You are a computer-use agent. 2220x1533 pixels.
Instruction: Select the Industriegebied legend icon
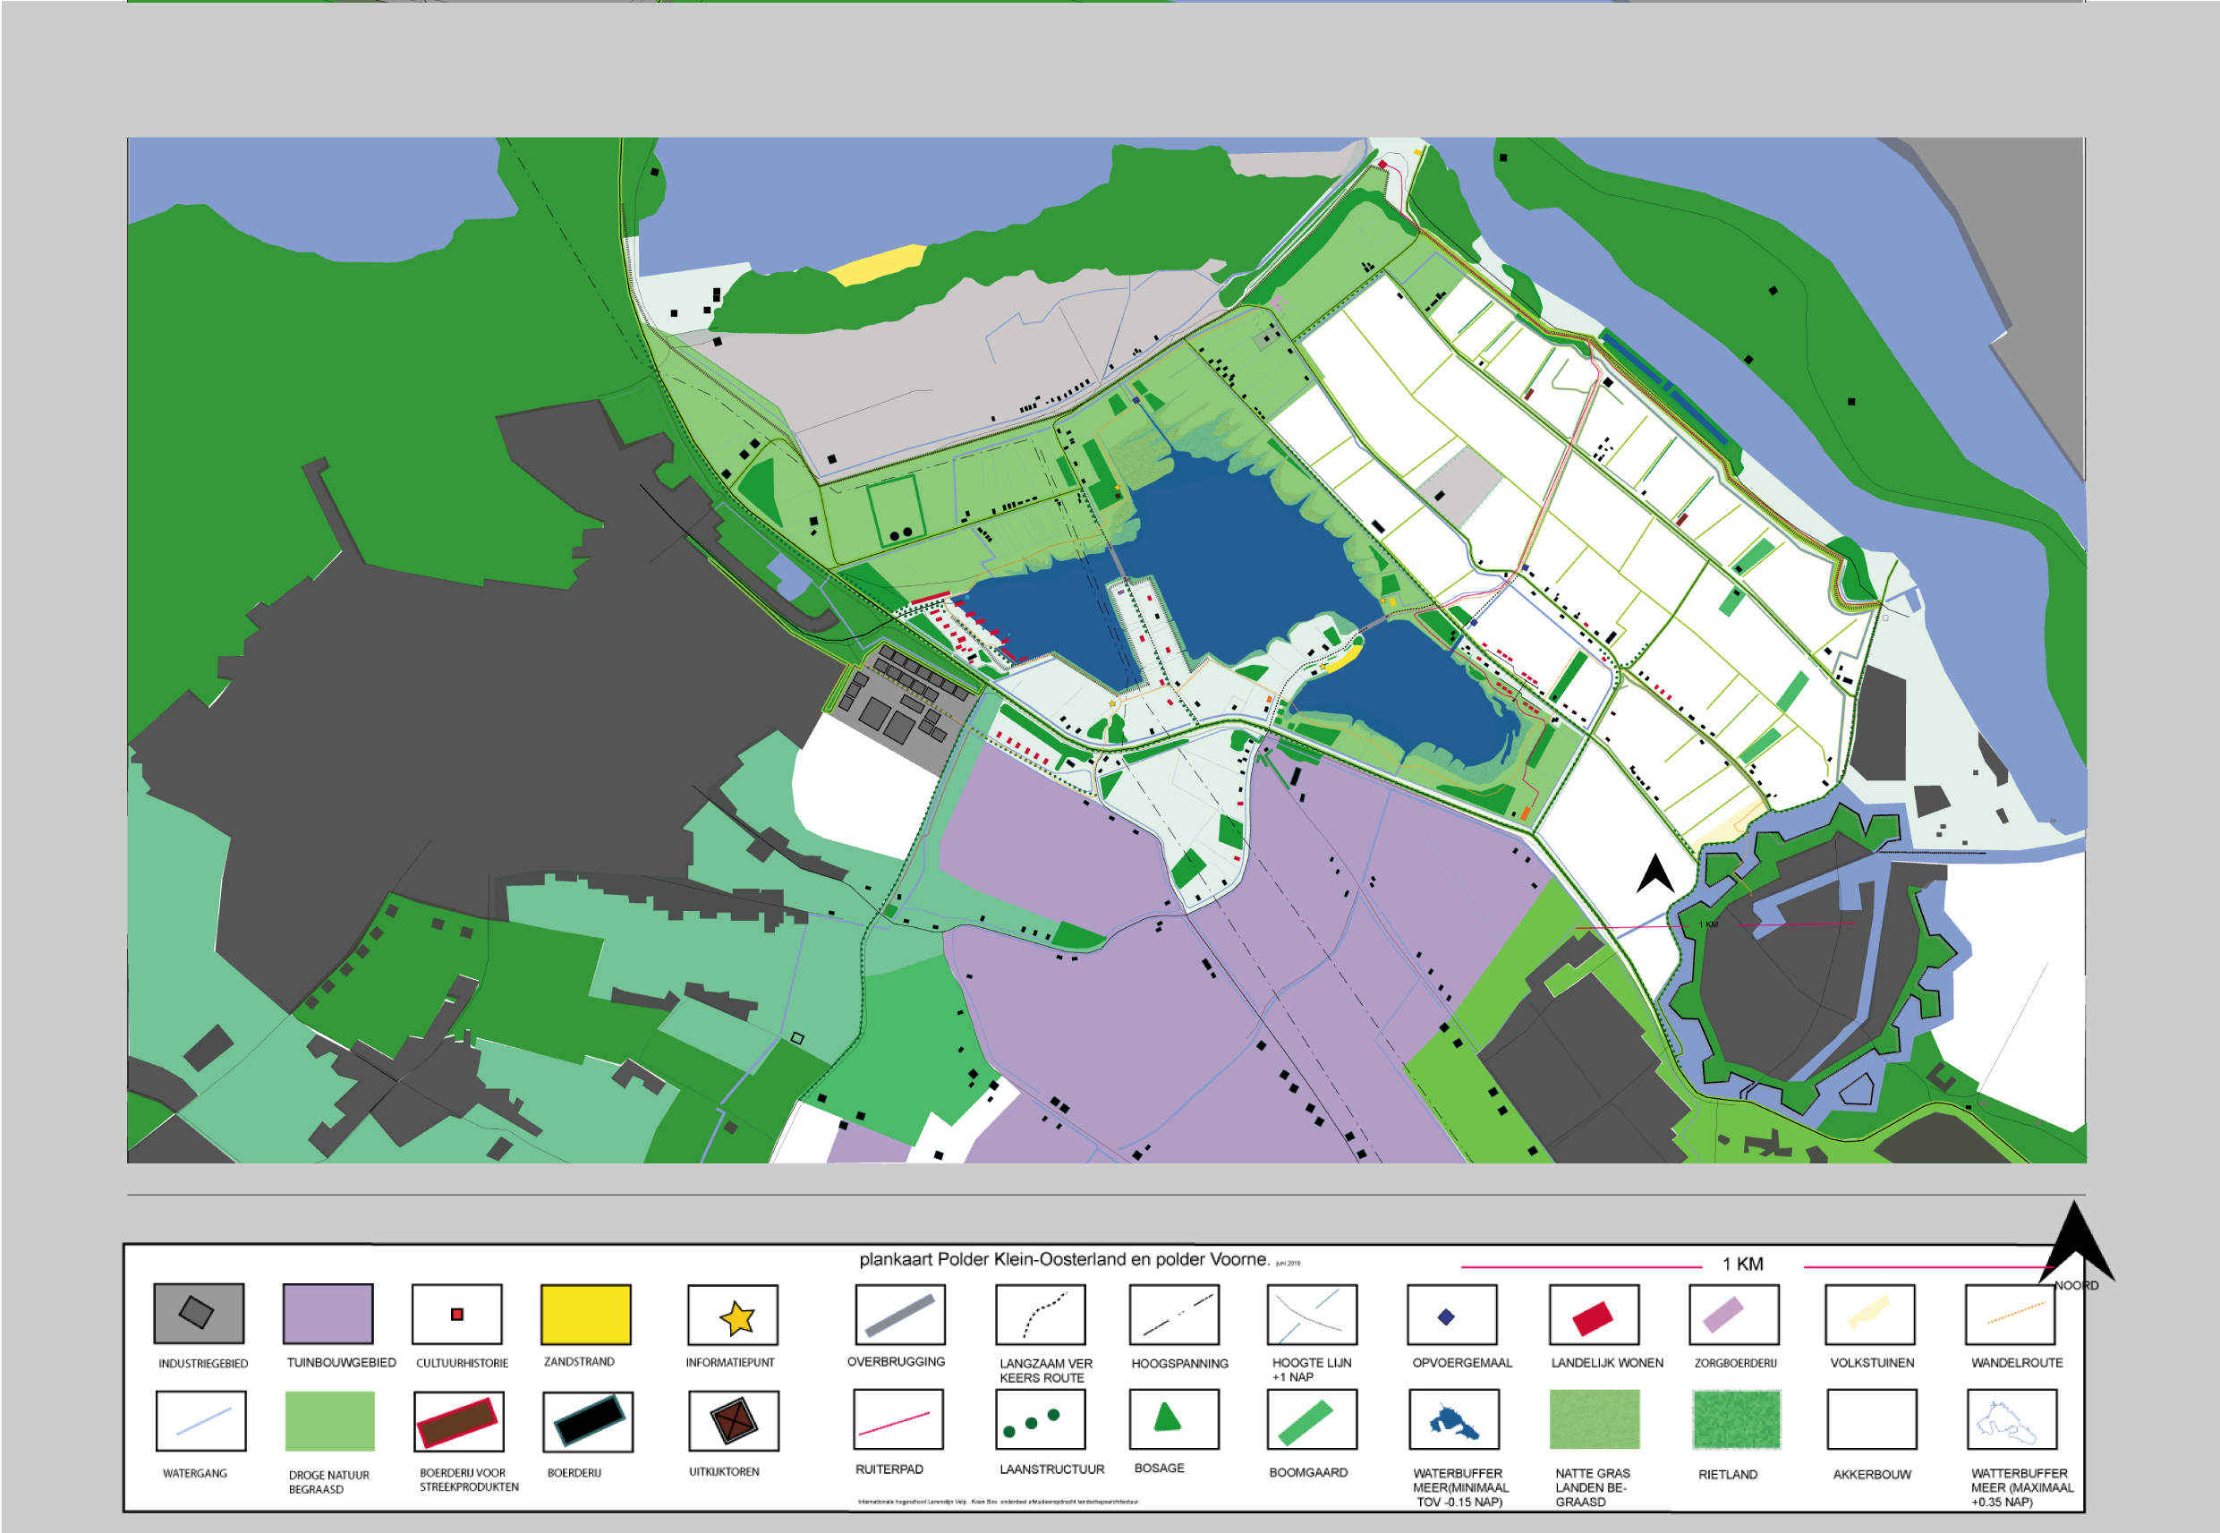(199, 1313)
